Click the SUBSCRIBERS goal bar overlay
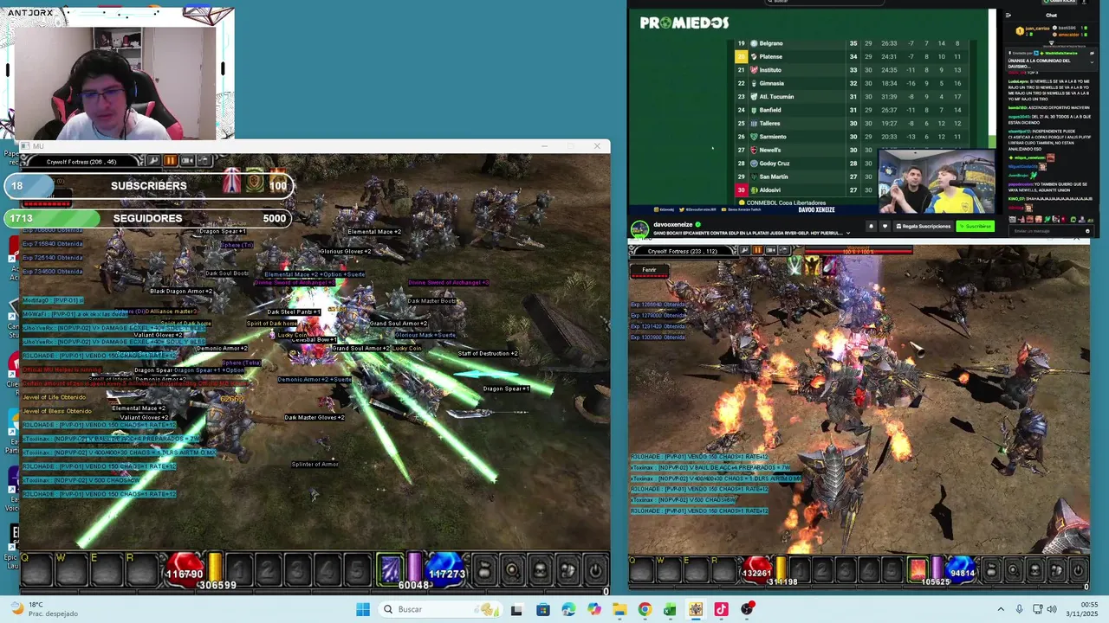This screenshot has height=623, width=1109. (149, 185)
